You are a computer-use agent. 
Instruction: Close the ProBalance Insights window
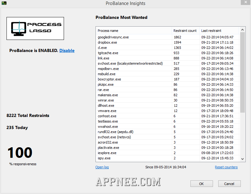pyautogui.click(x=246, y=2)
